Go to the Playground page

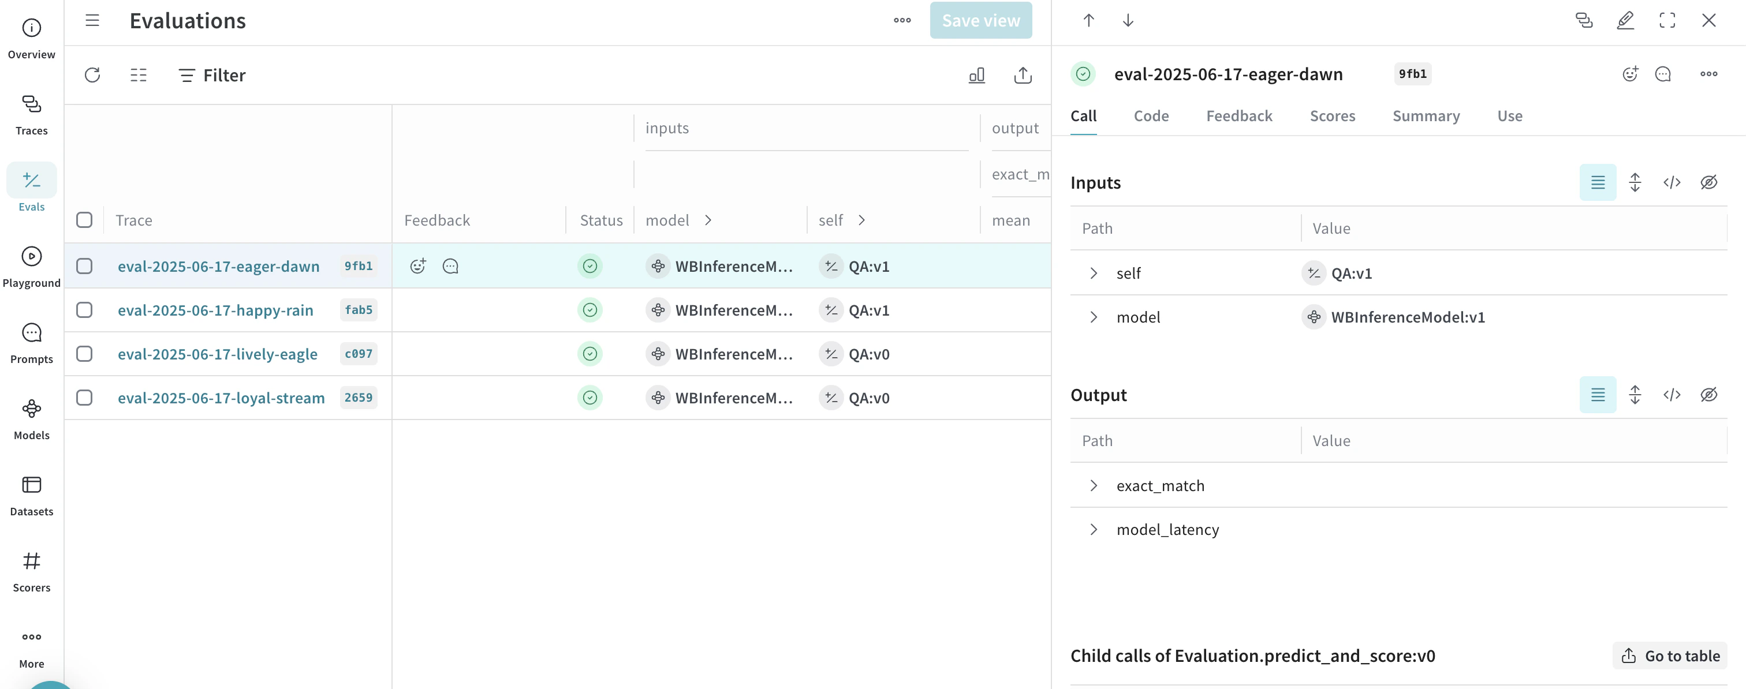click(x=31, y=267)
